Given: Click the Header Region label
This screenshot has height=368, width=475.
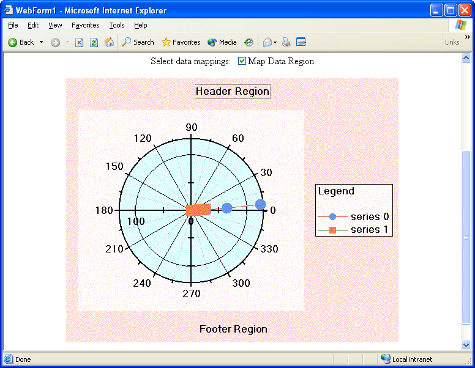Looking at the screenshot, I should [x=232, y=92].
